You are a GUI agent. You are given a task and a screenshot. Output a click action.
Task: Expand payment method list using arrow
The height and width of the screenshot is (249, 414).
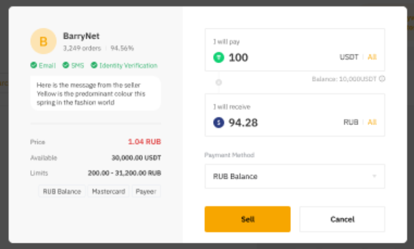pos(374,176)
